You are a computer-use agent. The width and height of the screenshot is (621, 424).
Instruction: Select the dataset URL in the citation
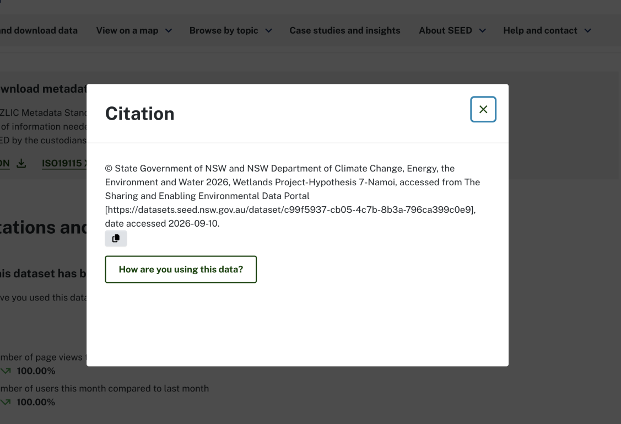290,210
